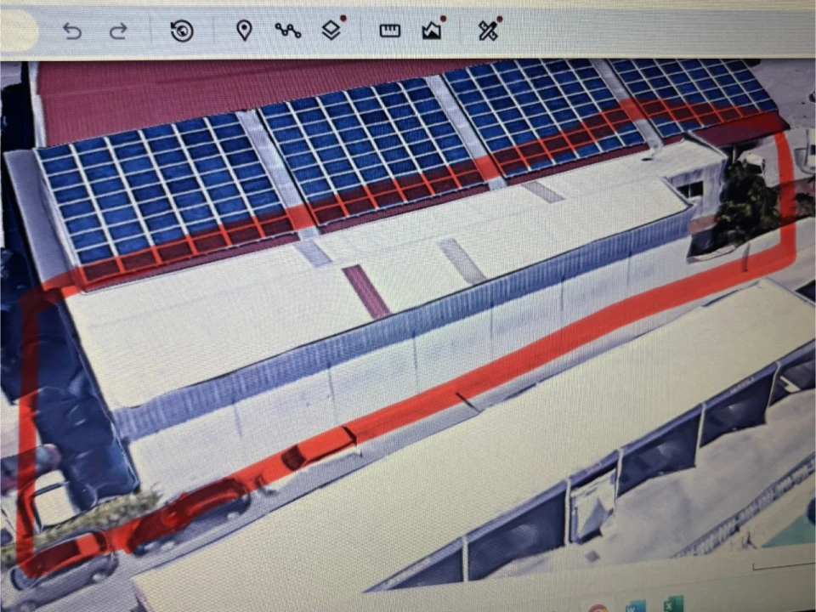The width and height of the screenshot is (816, 612).
Task: Open the mountain imagery icon in toolbar
Action: (x=432, y=31)
